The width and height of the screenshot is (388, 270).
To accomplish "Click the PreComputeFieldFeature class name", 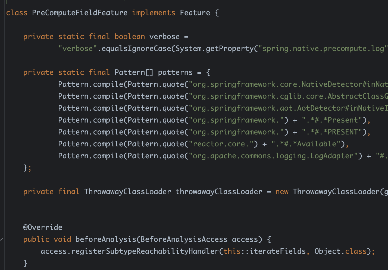I will tap(80, 13).
